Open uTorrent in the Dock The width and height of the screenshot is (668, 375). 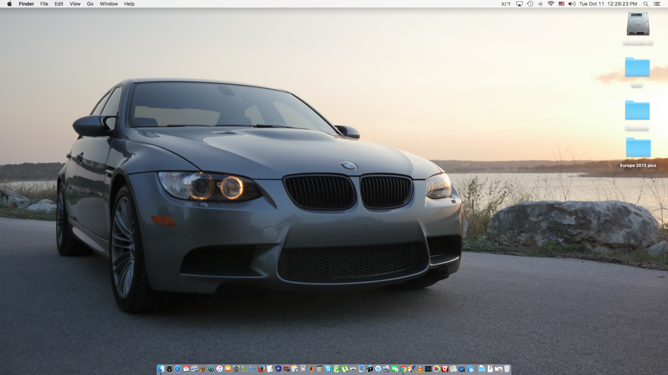345,369
